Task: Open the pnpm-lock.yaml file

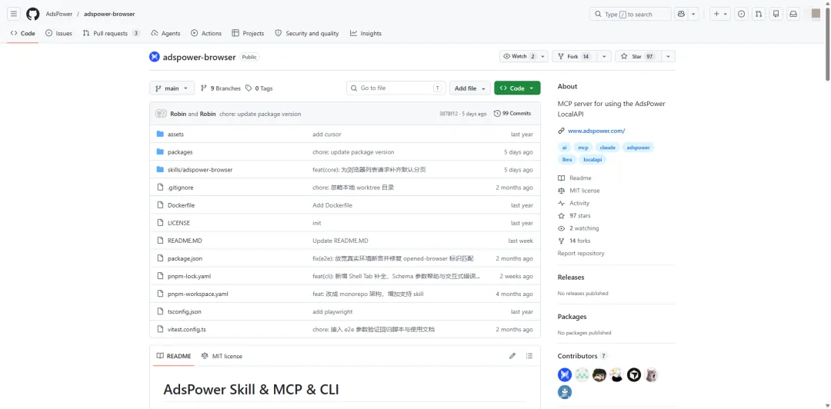Action: tap(189, 277)
